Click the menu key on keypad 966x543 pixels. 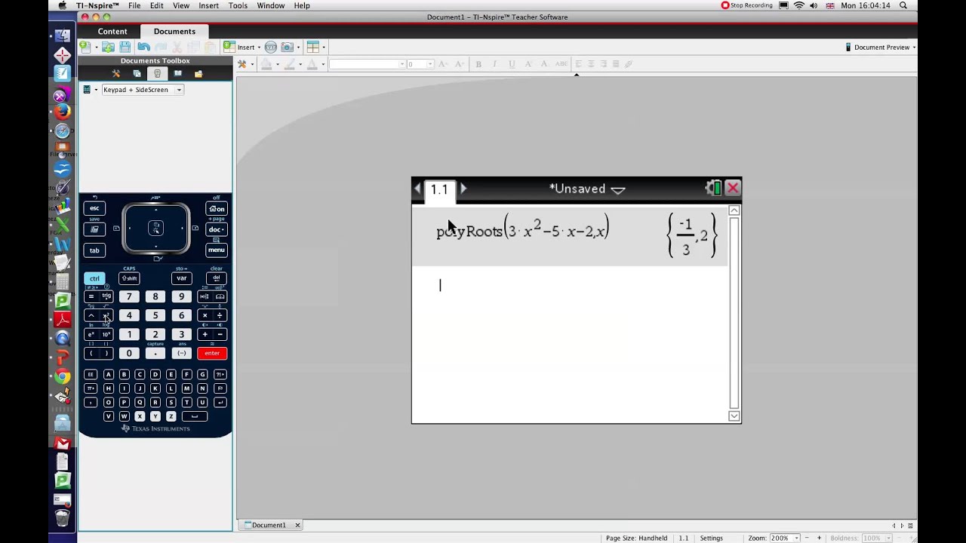(217, 250)
